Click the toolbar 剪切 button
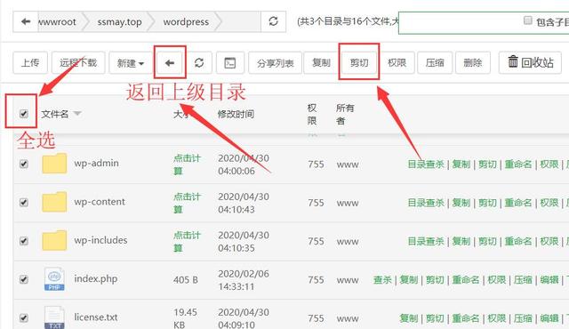The image size is (569, 329). [x=359, y=63]
